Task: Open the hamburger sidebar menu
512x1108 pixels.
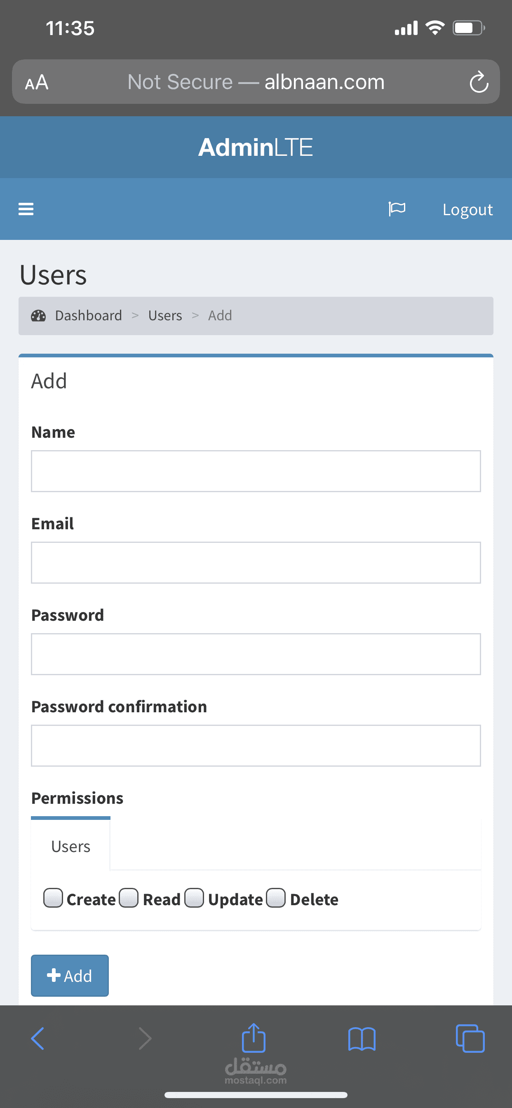Action: (26, 209)
